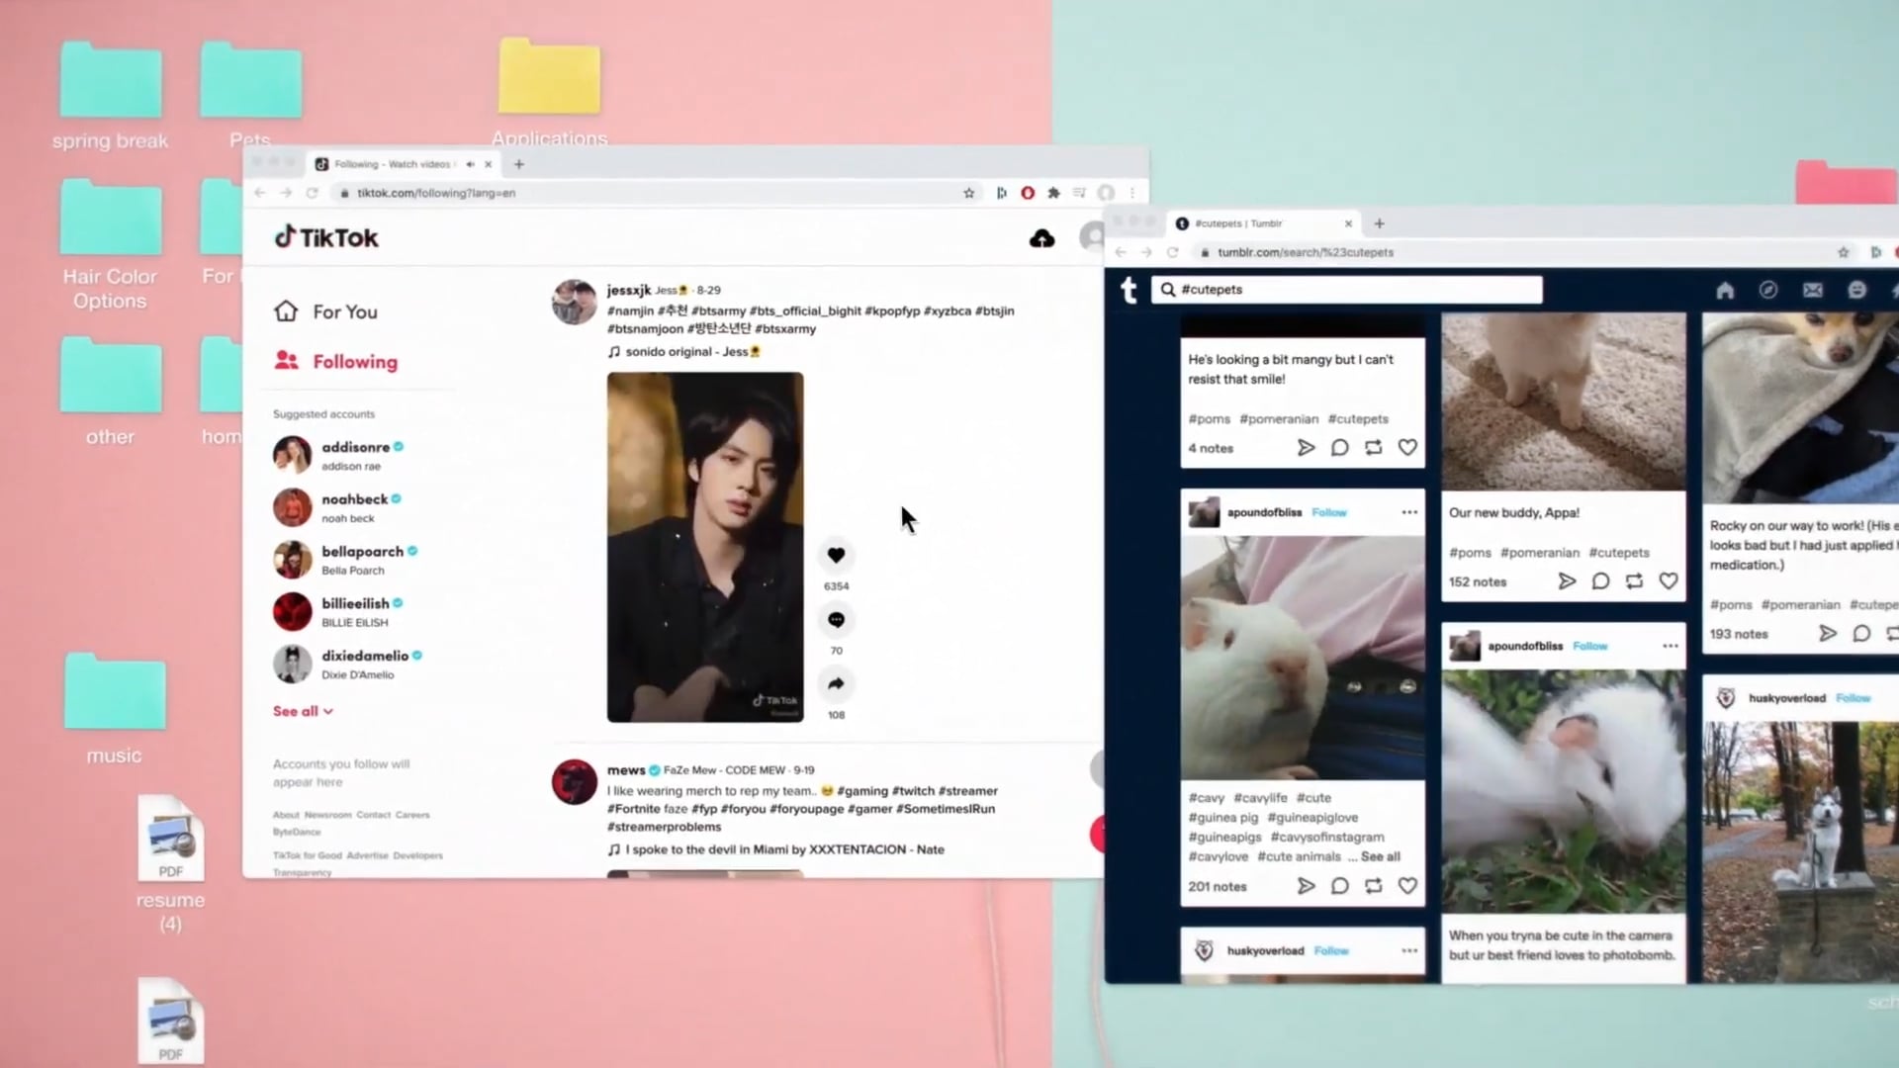Image resolution: width=1899 pixels, height=1068 pixels.
Task: Open a new tab in the Tumblr window
Action: [1380, 223]
